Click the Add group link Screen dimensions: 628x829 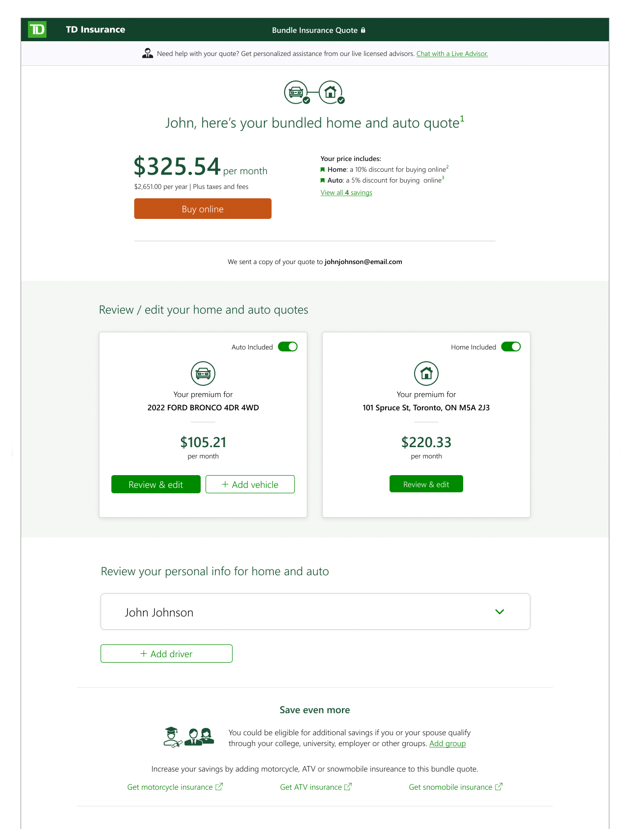[447, 743]
